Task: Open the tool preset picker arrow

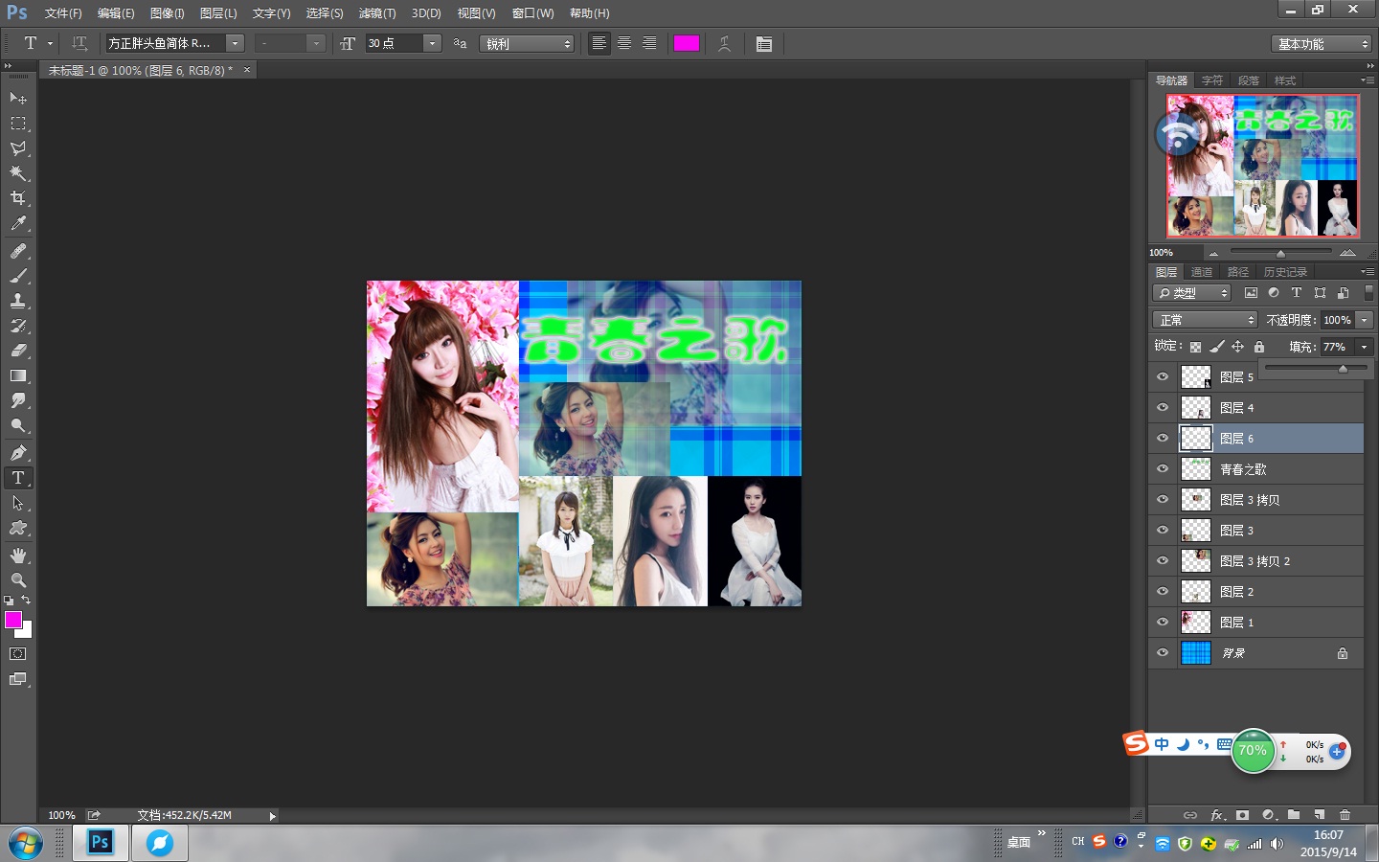Action: (x=50, y=43)
